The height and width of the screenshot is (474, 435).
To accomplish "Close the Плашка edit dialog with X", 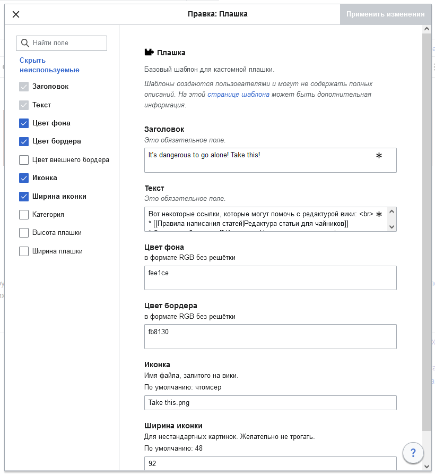I will point(16,14).
